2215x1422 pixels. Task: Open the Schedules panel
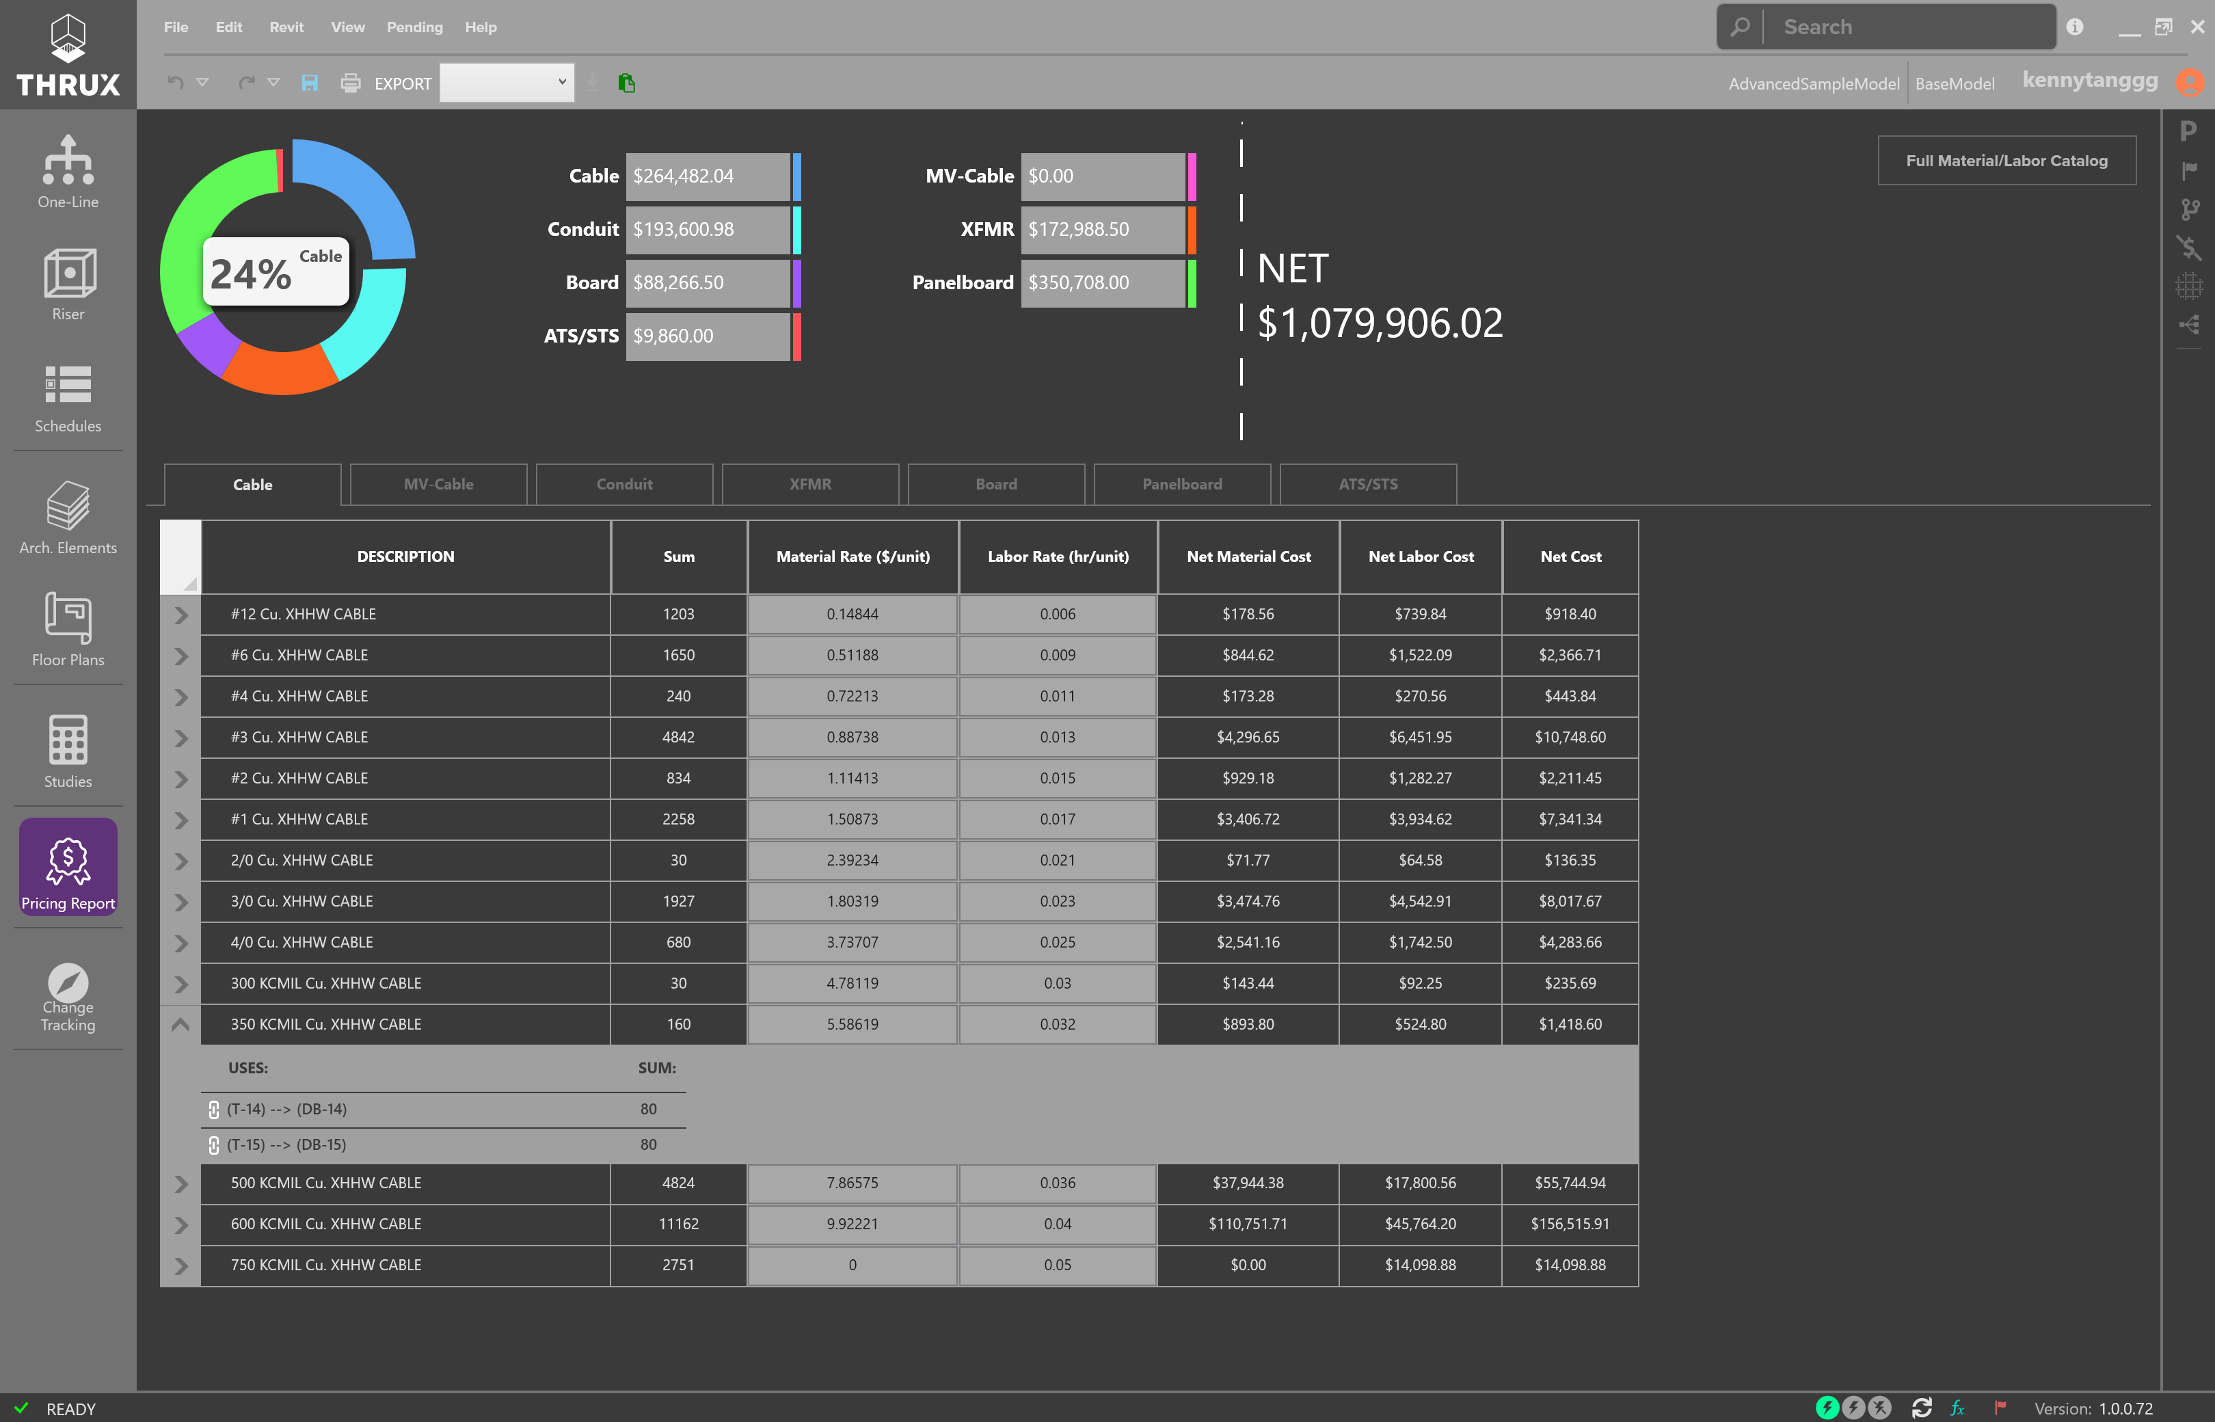click(x=68, y=398)
